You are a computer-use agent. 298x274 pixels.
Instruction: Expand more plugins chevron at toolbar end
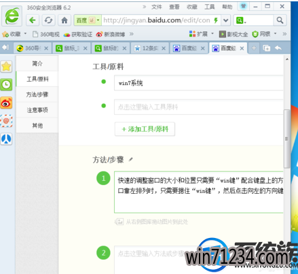[284, 34]
